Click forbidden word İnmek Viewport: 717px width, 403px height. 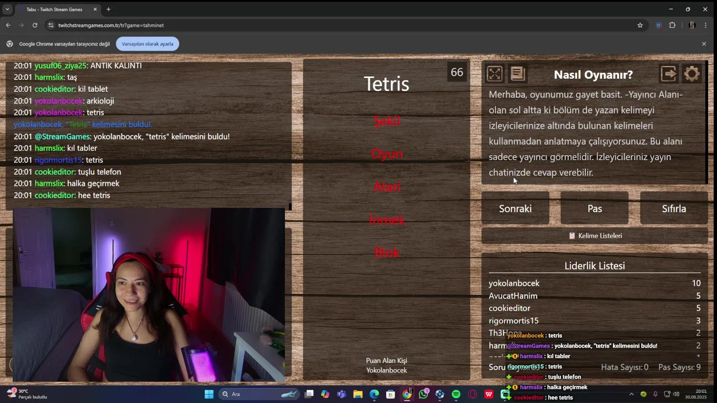tap(387, 219)
